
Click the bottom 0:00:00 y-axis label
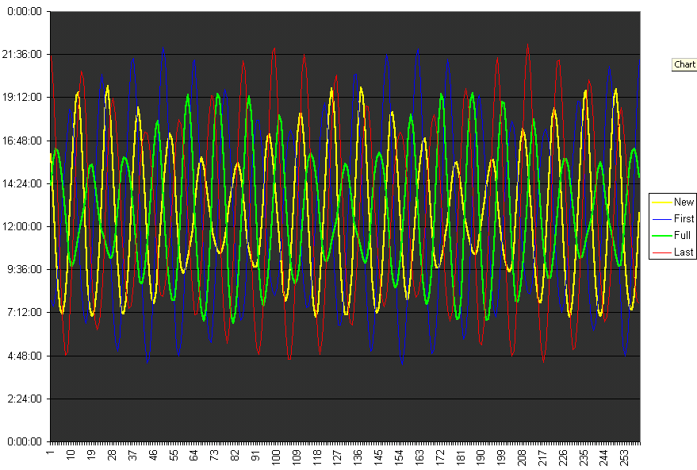pyautogui.click(x=25, y=441)
